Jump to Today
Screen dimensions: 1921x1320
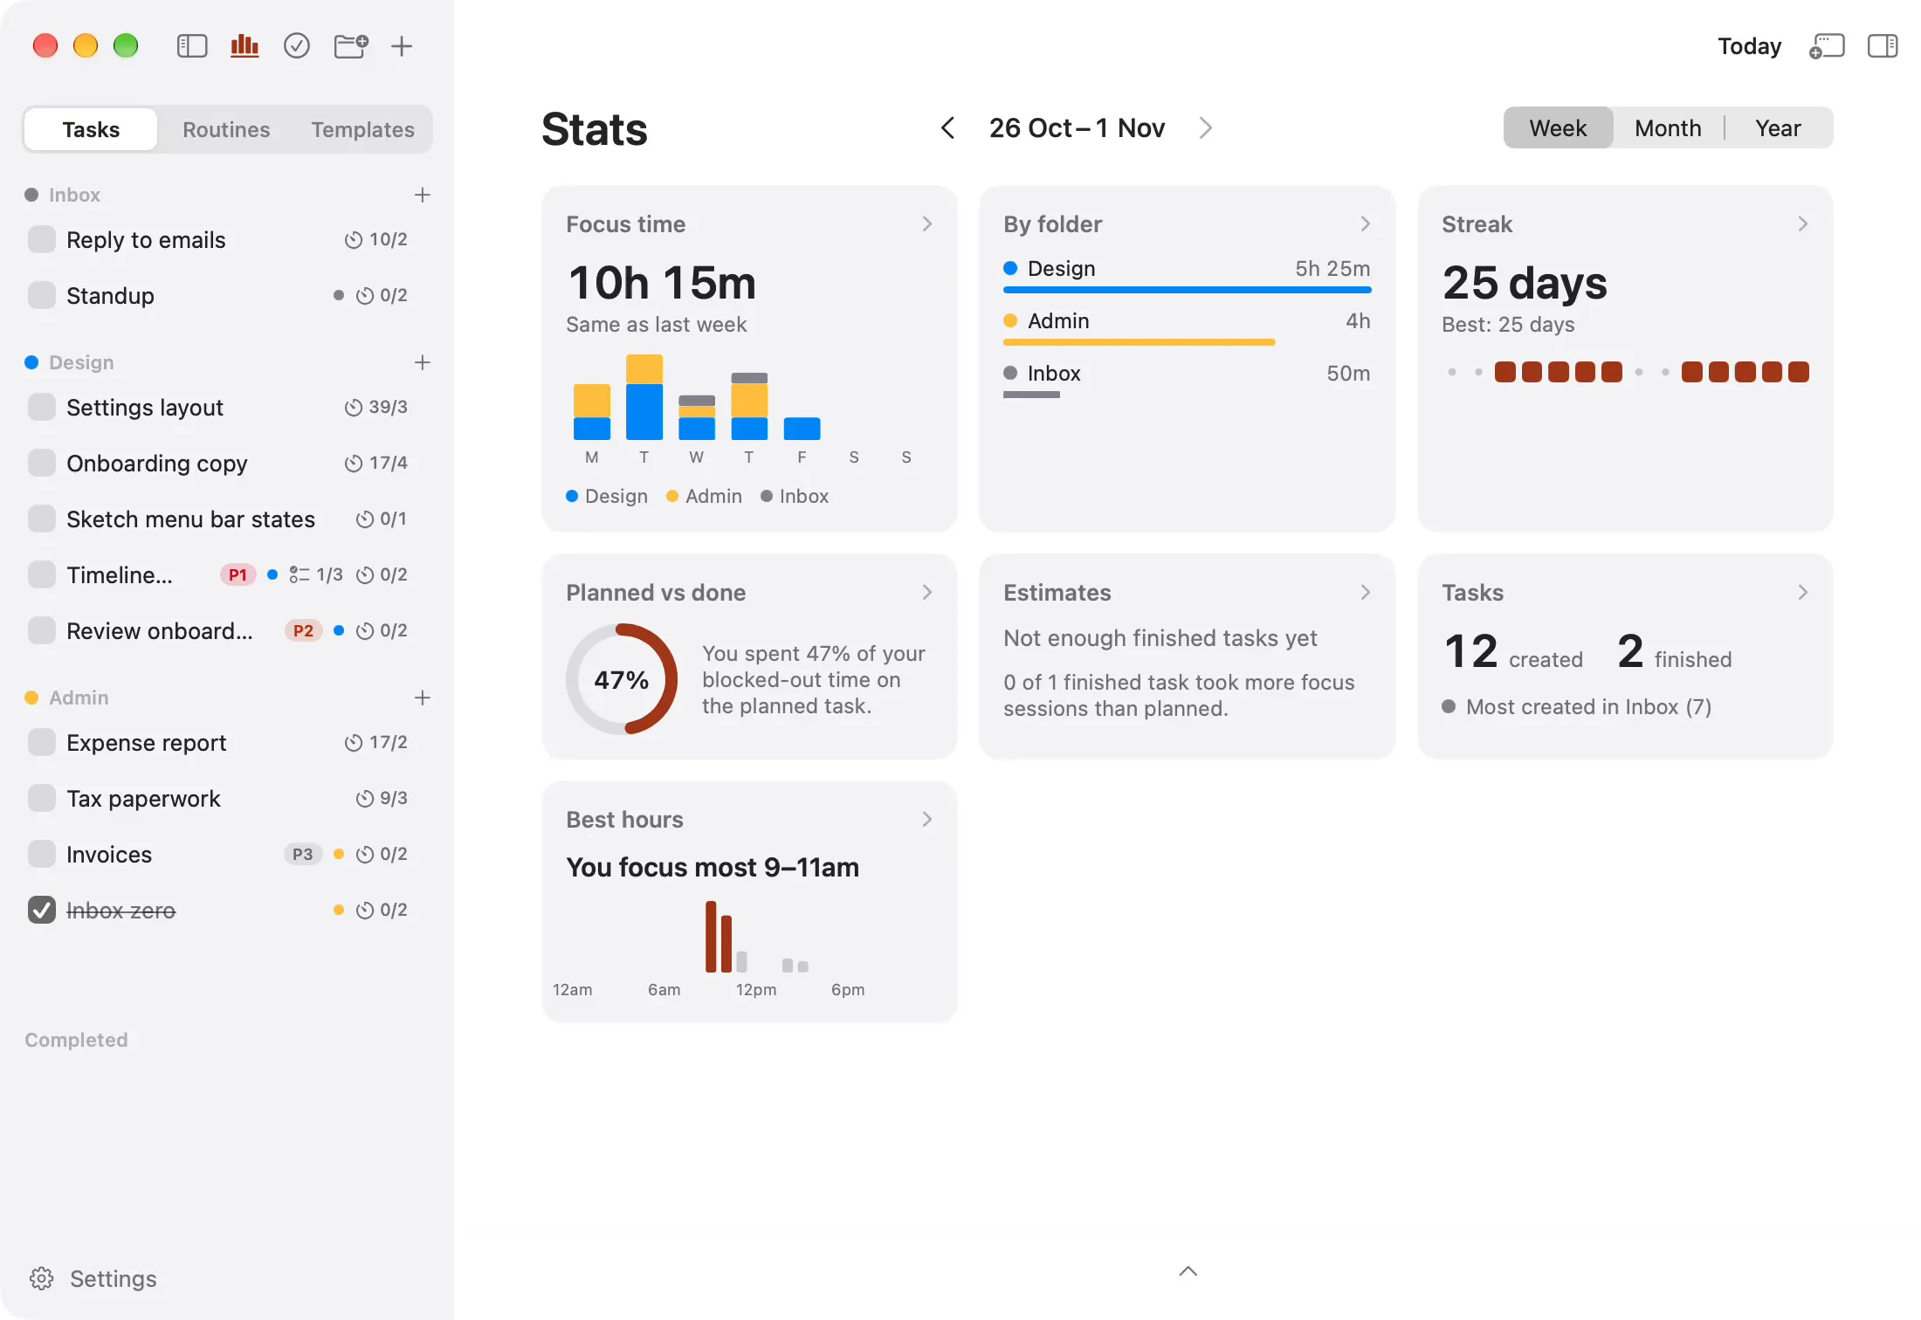click(x=1749, y=46)
